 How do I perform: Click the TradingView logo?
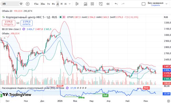(x=17, y=95)
